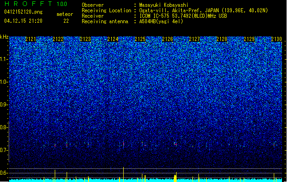The height and width of the screenshot is (182, 287).
Task: Select the Ogata-vill. Akita-Pref. JAPAN location text
Action: [204, 10]
